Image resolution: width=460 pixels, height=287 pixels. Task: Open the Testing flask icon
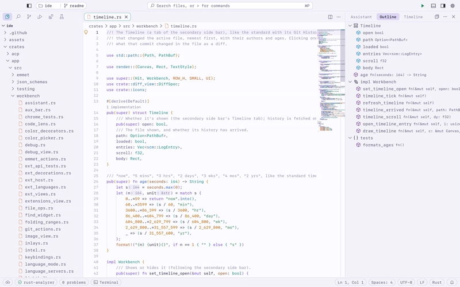62,17
